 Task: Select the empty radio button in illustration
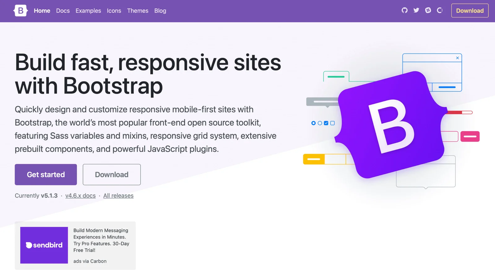tap(320, 123)
